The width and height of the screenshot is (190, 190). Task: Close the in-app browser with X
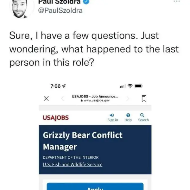pyautogui.click(x=46, y=99)
